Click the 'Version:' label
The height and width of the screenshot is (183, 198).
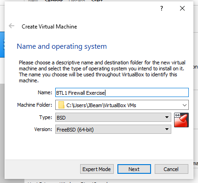[x=43, y=129]
